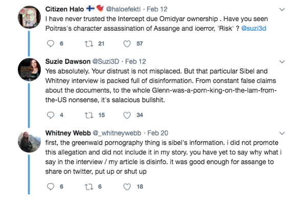Like Whitney Webb's tweet with 18 likes
The image size is (306, 199).
click(127, 187)
